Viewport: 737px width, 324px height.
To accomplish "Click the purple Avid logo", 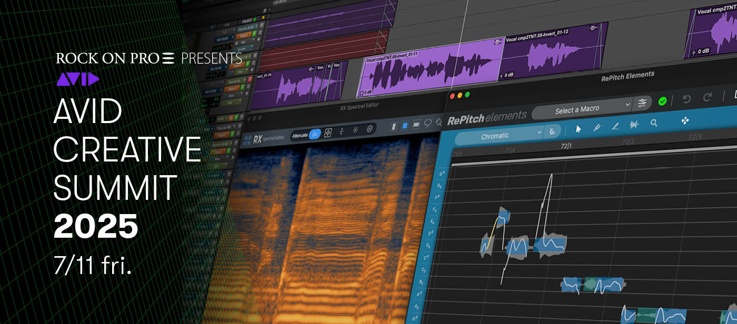I will 78,80.
